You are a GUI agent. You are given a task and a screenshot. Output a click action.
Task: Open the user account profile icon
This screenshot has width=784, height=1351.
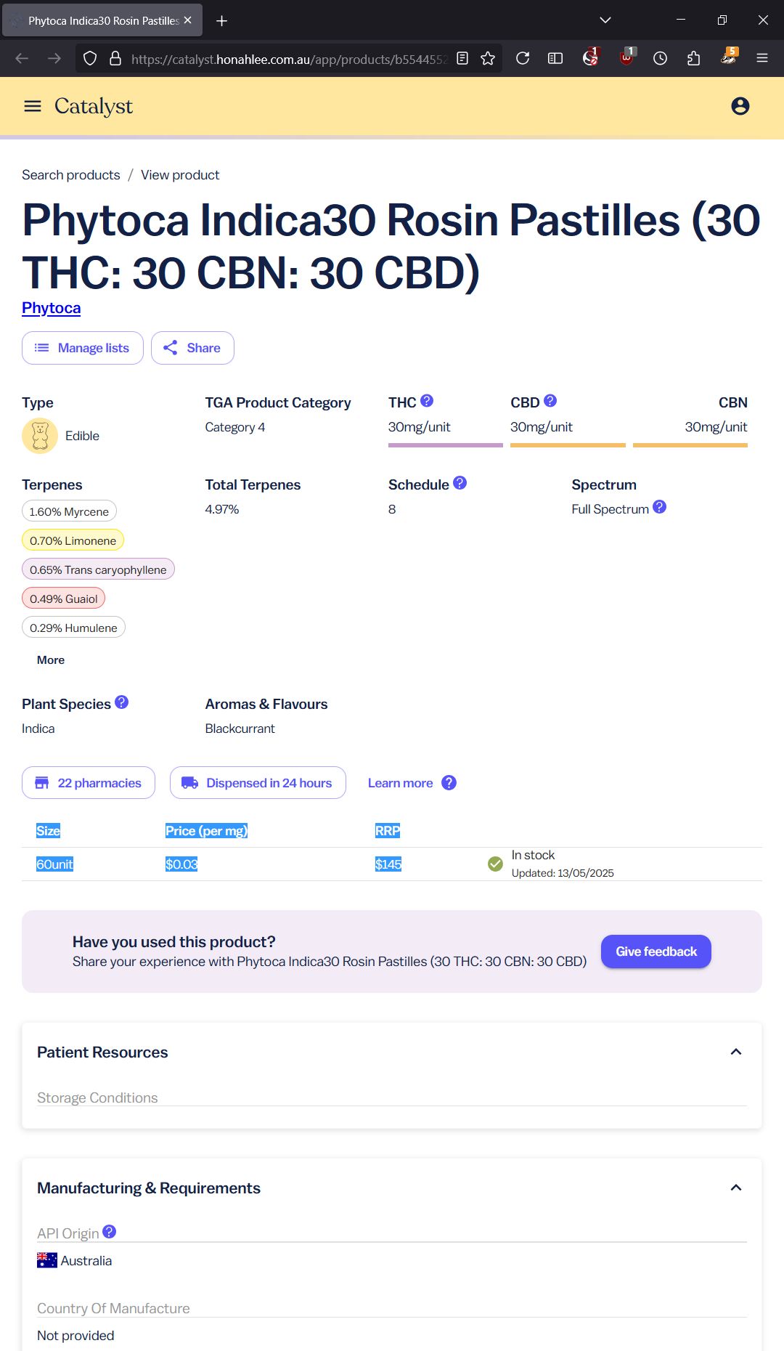click(740, 106)
